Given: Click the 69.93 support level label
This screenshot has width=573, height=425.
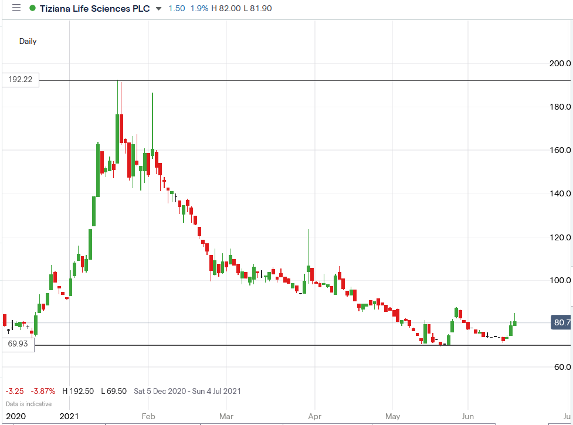Looking at the screenshot, I should (18, 345).
